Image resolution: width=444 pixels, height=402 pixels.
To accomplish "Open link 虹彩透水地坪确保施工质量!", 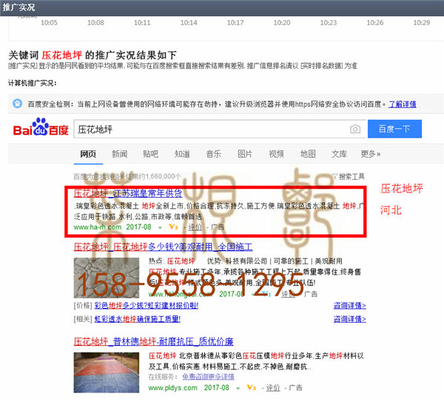I will tap(138, 319).
